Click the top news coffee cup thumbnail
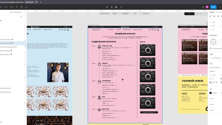This screenshot has height=125, width=222. click(x=147, y=50)
